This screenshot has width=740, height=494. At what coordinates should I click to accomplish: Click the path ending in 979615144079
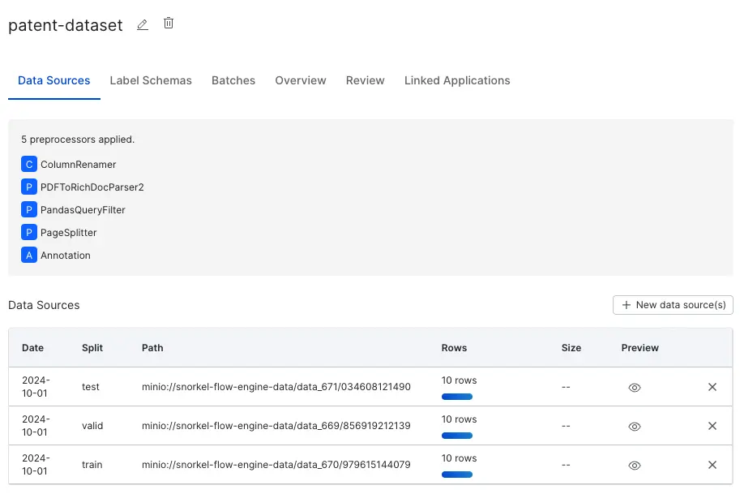point(276,465)
